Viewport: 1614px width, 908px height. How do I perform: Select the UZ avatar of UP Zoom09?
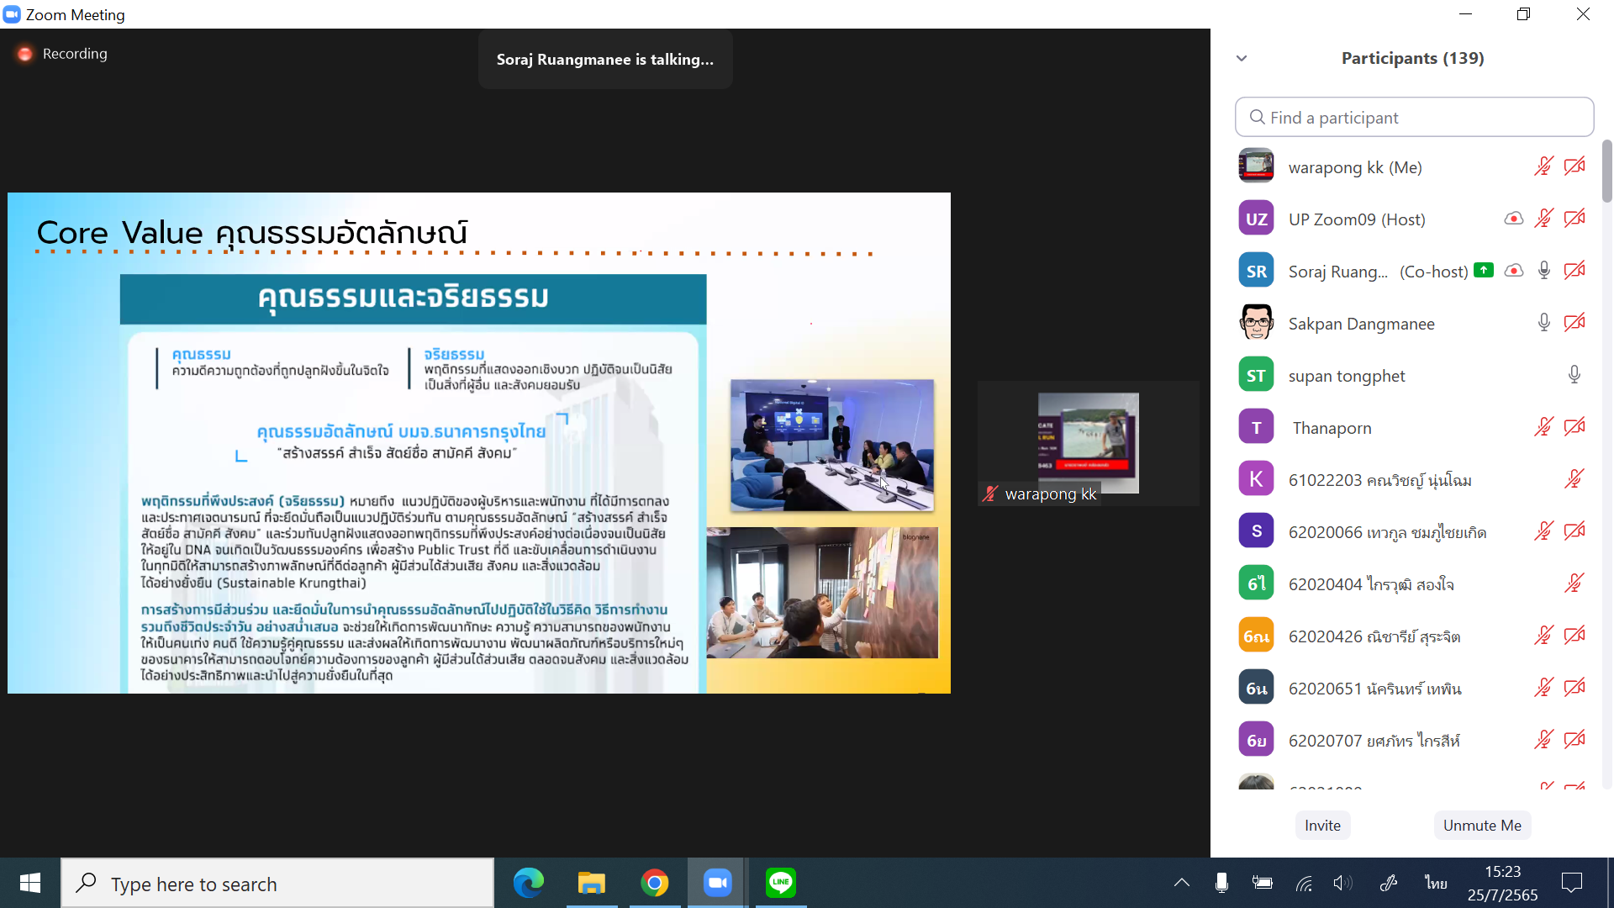[1256, 219]
